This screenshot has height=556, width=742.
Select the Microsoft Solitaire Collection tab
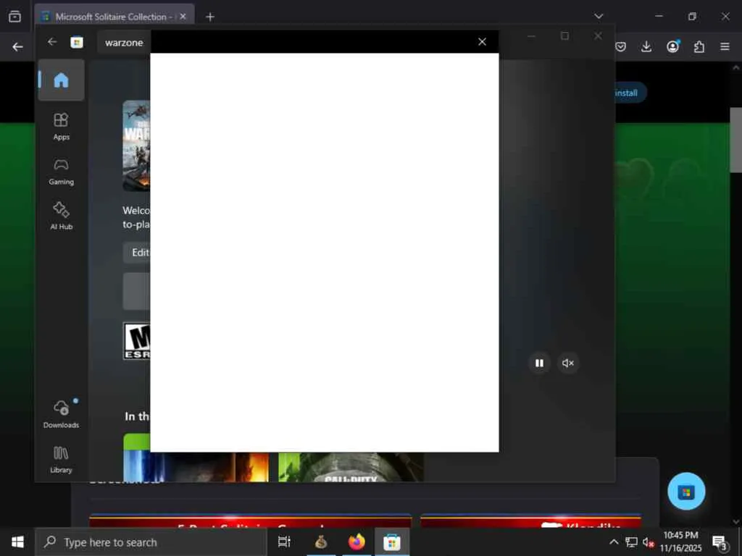114,17
